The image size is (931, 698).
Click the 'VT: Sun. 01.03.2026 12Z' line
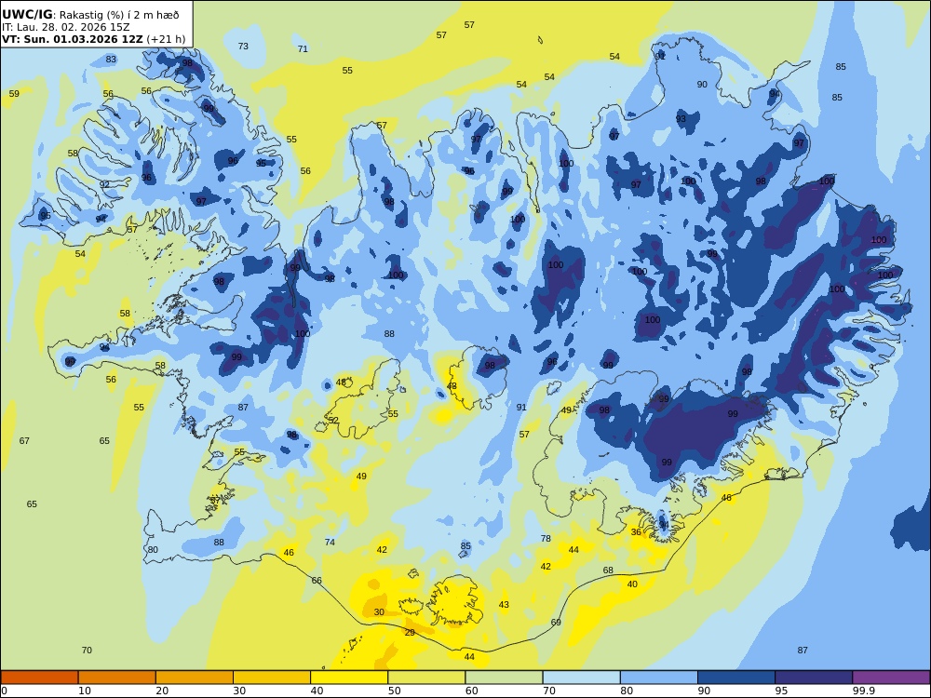[73, 39]
